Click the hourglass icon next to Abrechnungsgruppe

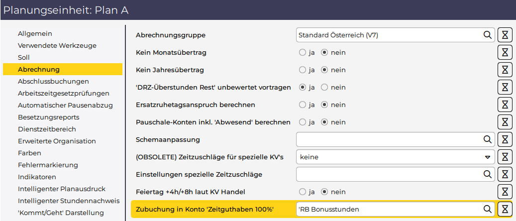[505, 35]
